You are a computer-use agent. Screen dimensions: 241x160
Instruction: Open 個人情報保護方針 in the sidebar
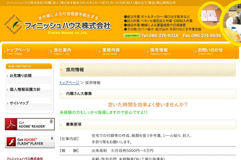tap(25, 90)
